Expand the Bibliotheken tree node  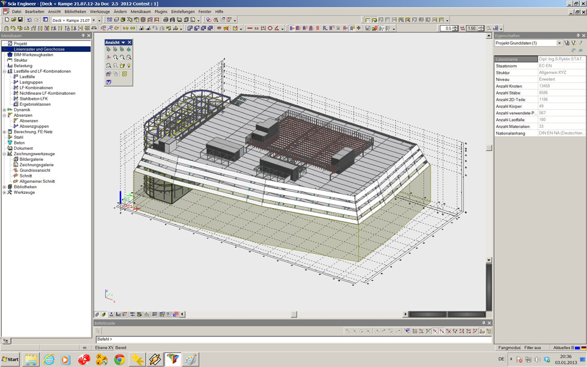point(4,187)
